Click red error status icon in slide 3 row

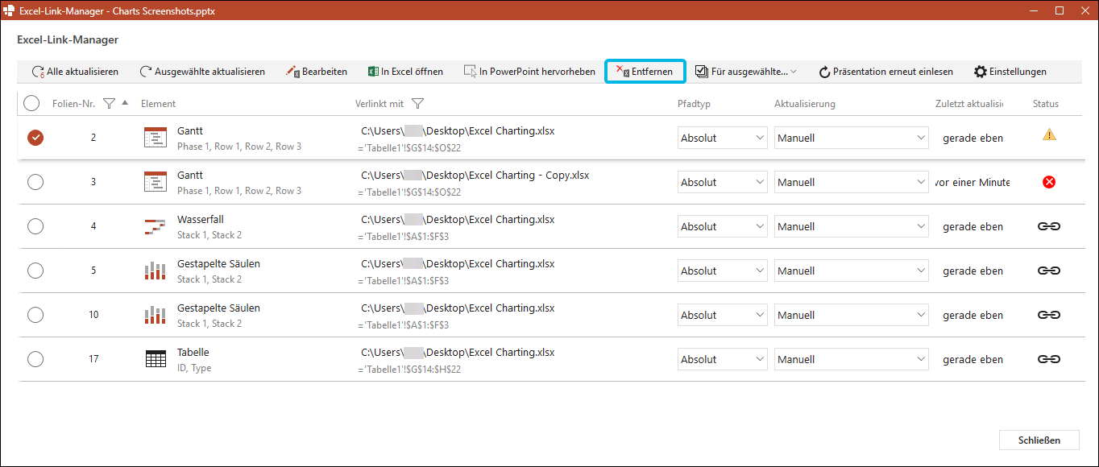click(x=1049, y=182)
